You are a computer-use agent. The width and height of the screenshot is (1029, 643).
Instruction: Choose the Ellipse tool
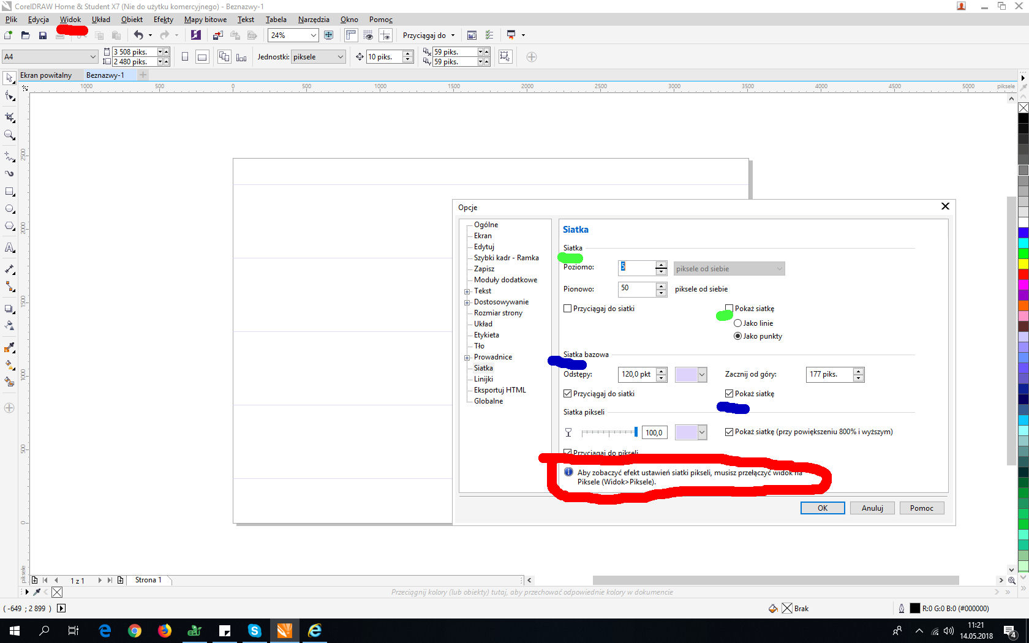[9, 209]
